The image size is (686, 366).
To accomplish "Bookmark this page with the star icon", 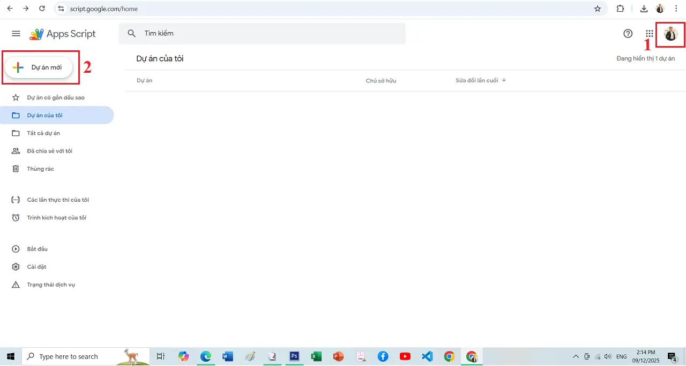I will point(598,9).
